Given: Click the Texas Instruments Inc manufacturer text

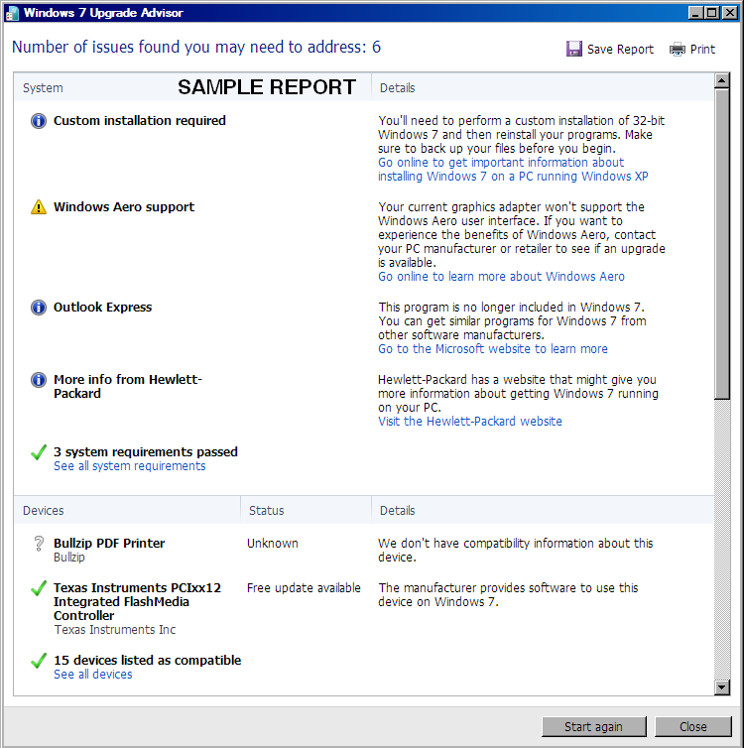Looking at the screenshot, I should pyautogui.click(x=115, y=630).
